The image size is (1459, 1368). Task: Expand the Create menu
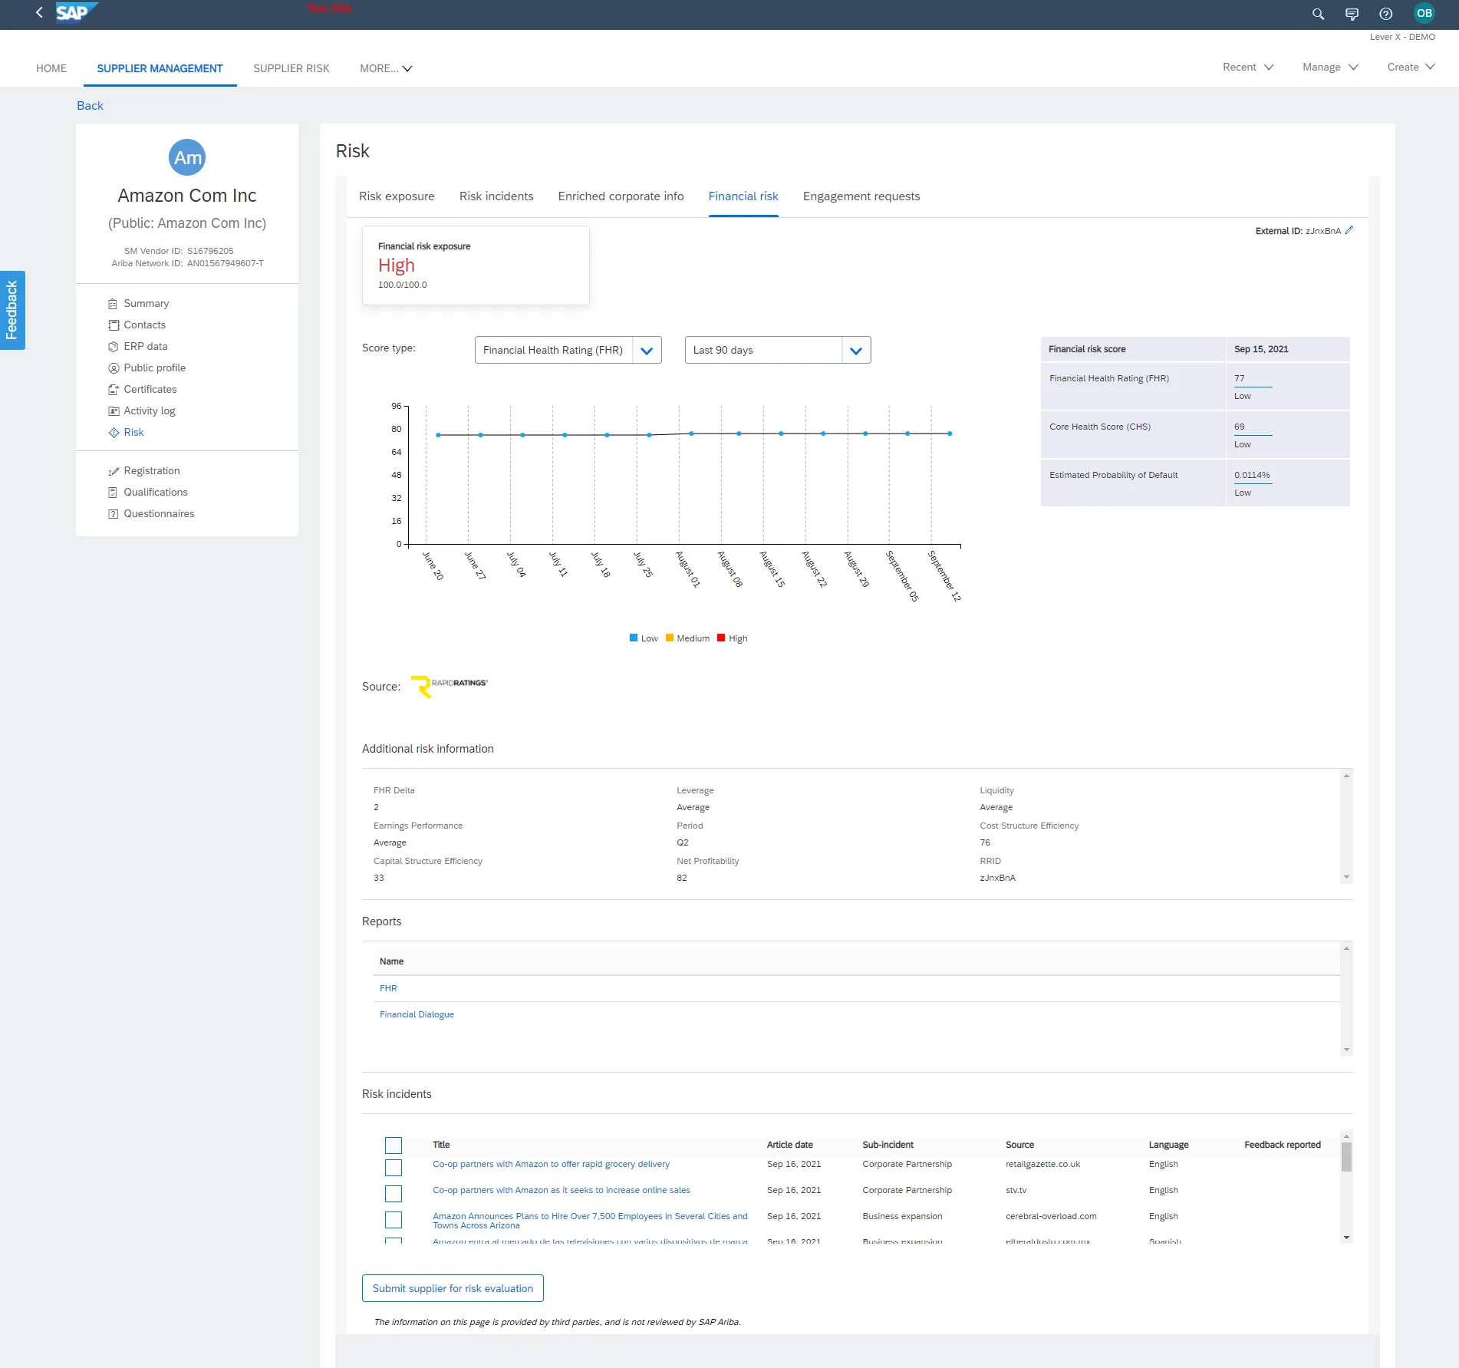tap(1411, 68)
